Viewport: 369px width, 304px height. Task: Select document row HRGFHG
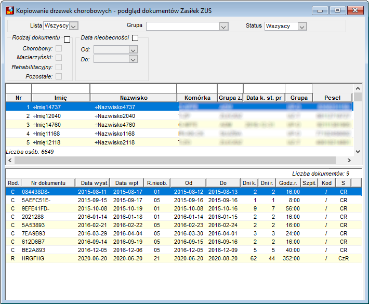[183, 258]
